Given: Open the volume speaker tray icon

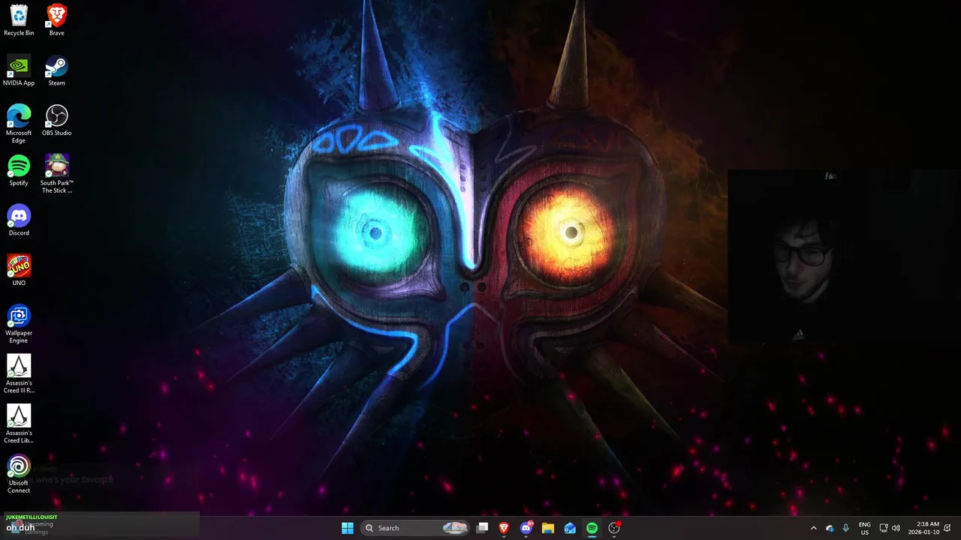Looking at the screenshot, I should click(x=896, y=528).
